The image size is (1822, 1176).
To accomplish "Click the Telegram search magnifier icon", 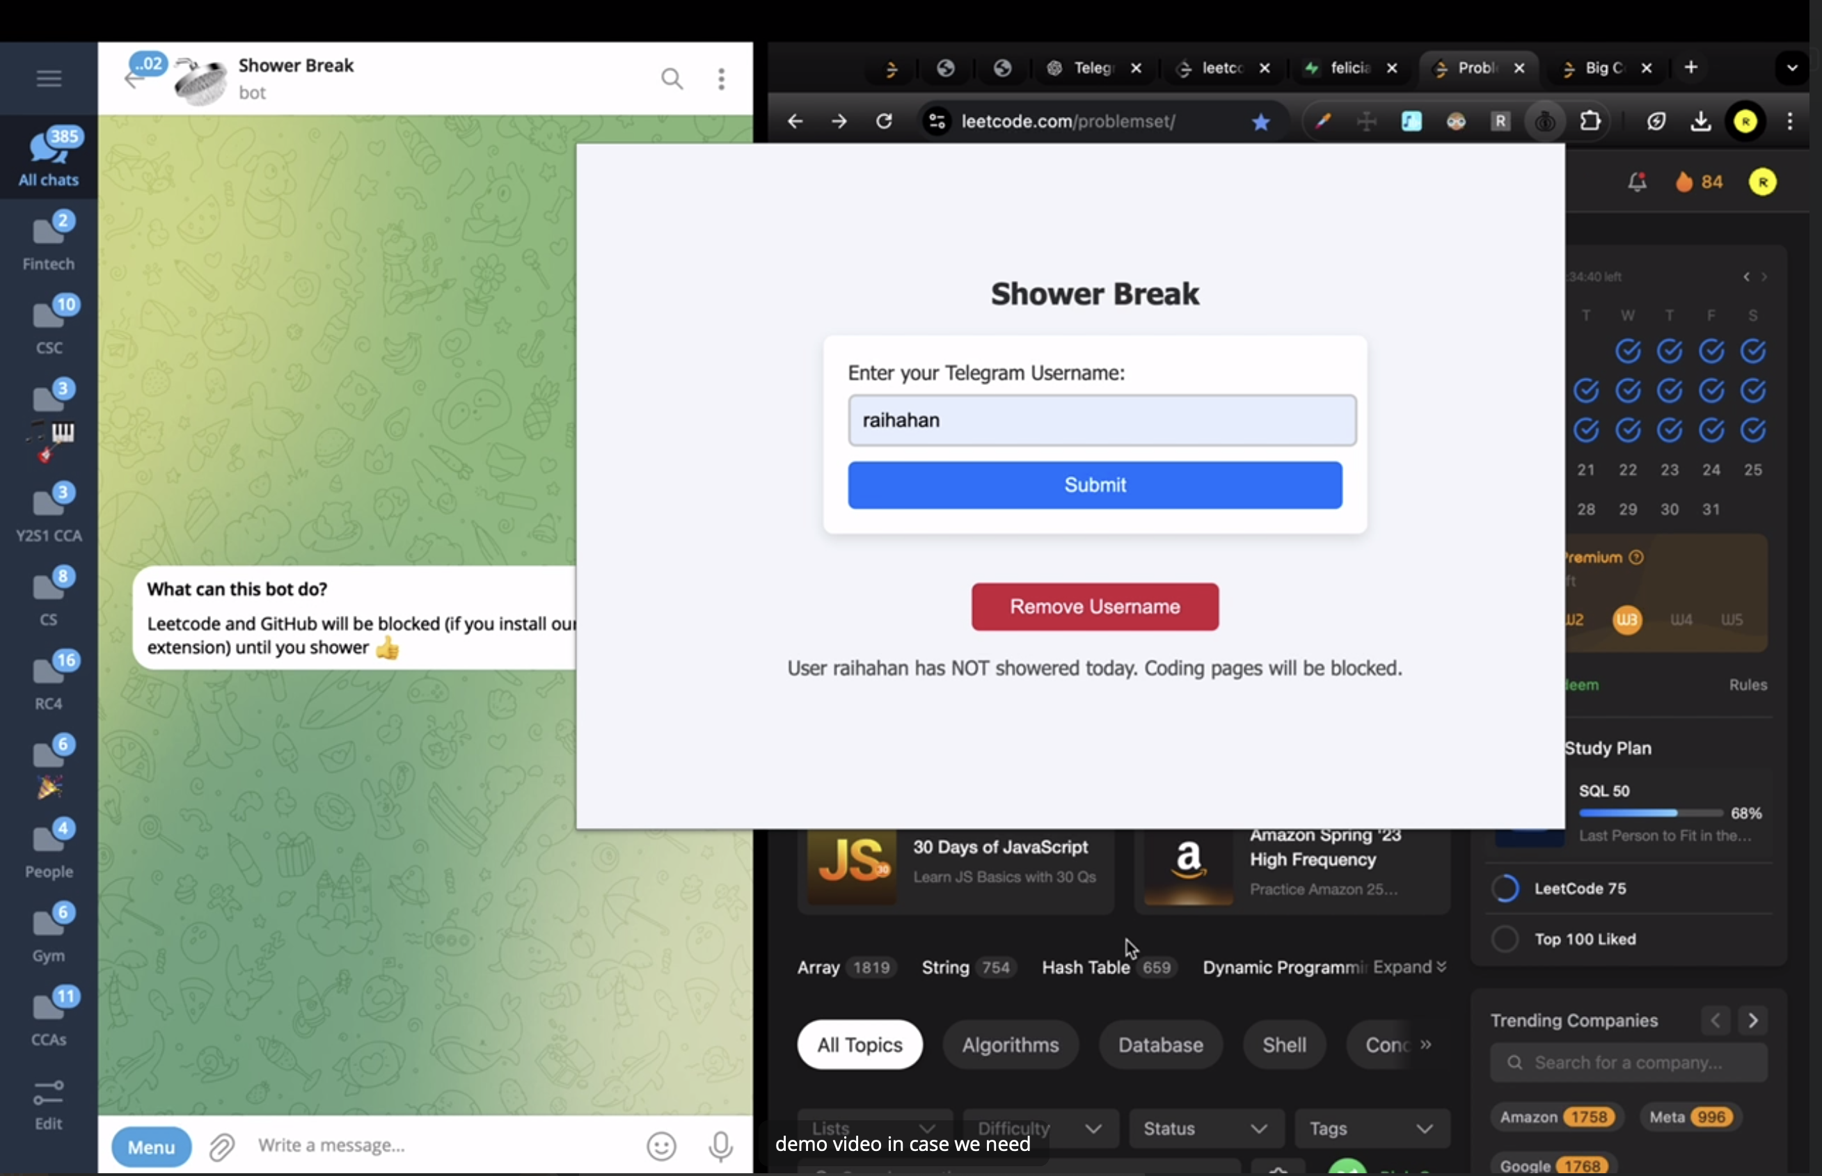I will pyautogui.click(x=671, y=79).
